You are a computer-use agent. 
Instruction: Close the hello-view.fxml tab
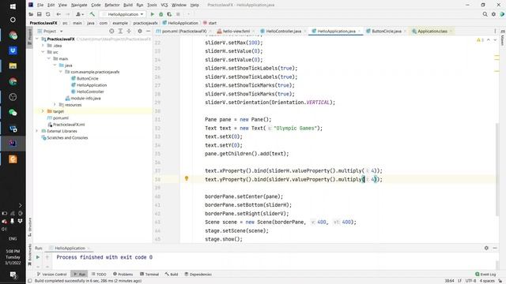tap(254, 32)
